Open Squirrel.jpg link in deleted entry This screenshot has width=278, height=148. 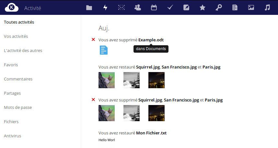tap(150, 100)
